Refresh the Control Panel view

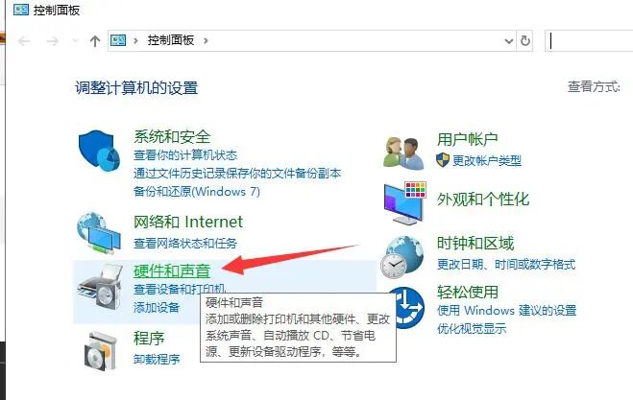tap(524, 40)
